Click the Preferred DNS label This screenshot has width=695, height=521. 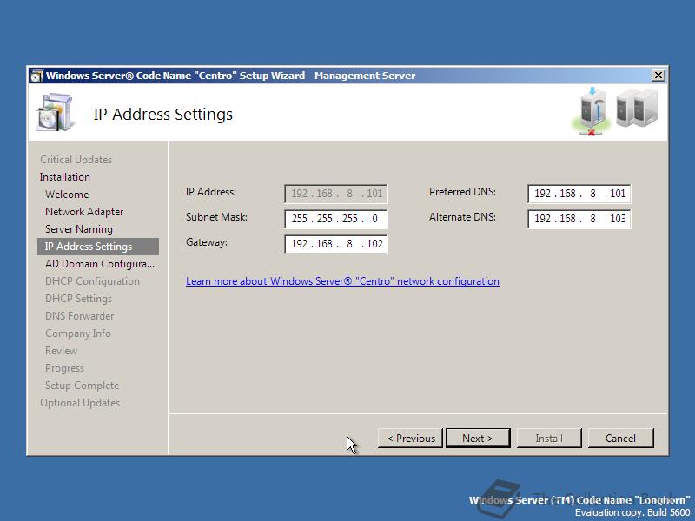click(x=462, y=192)
